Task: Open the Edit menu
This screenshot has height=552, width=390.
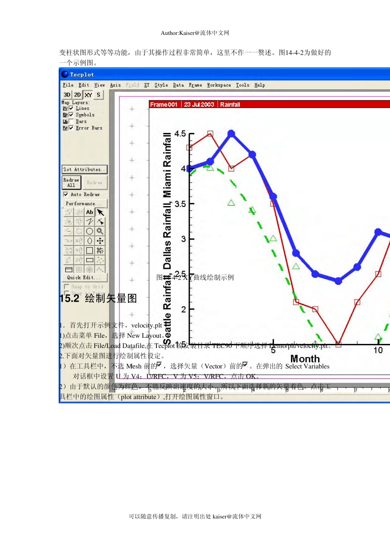Action: 84,85
